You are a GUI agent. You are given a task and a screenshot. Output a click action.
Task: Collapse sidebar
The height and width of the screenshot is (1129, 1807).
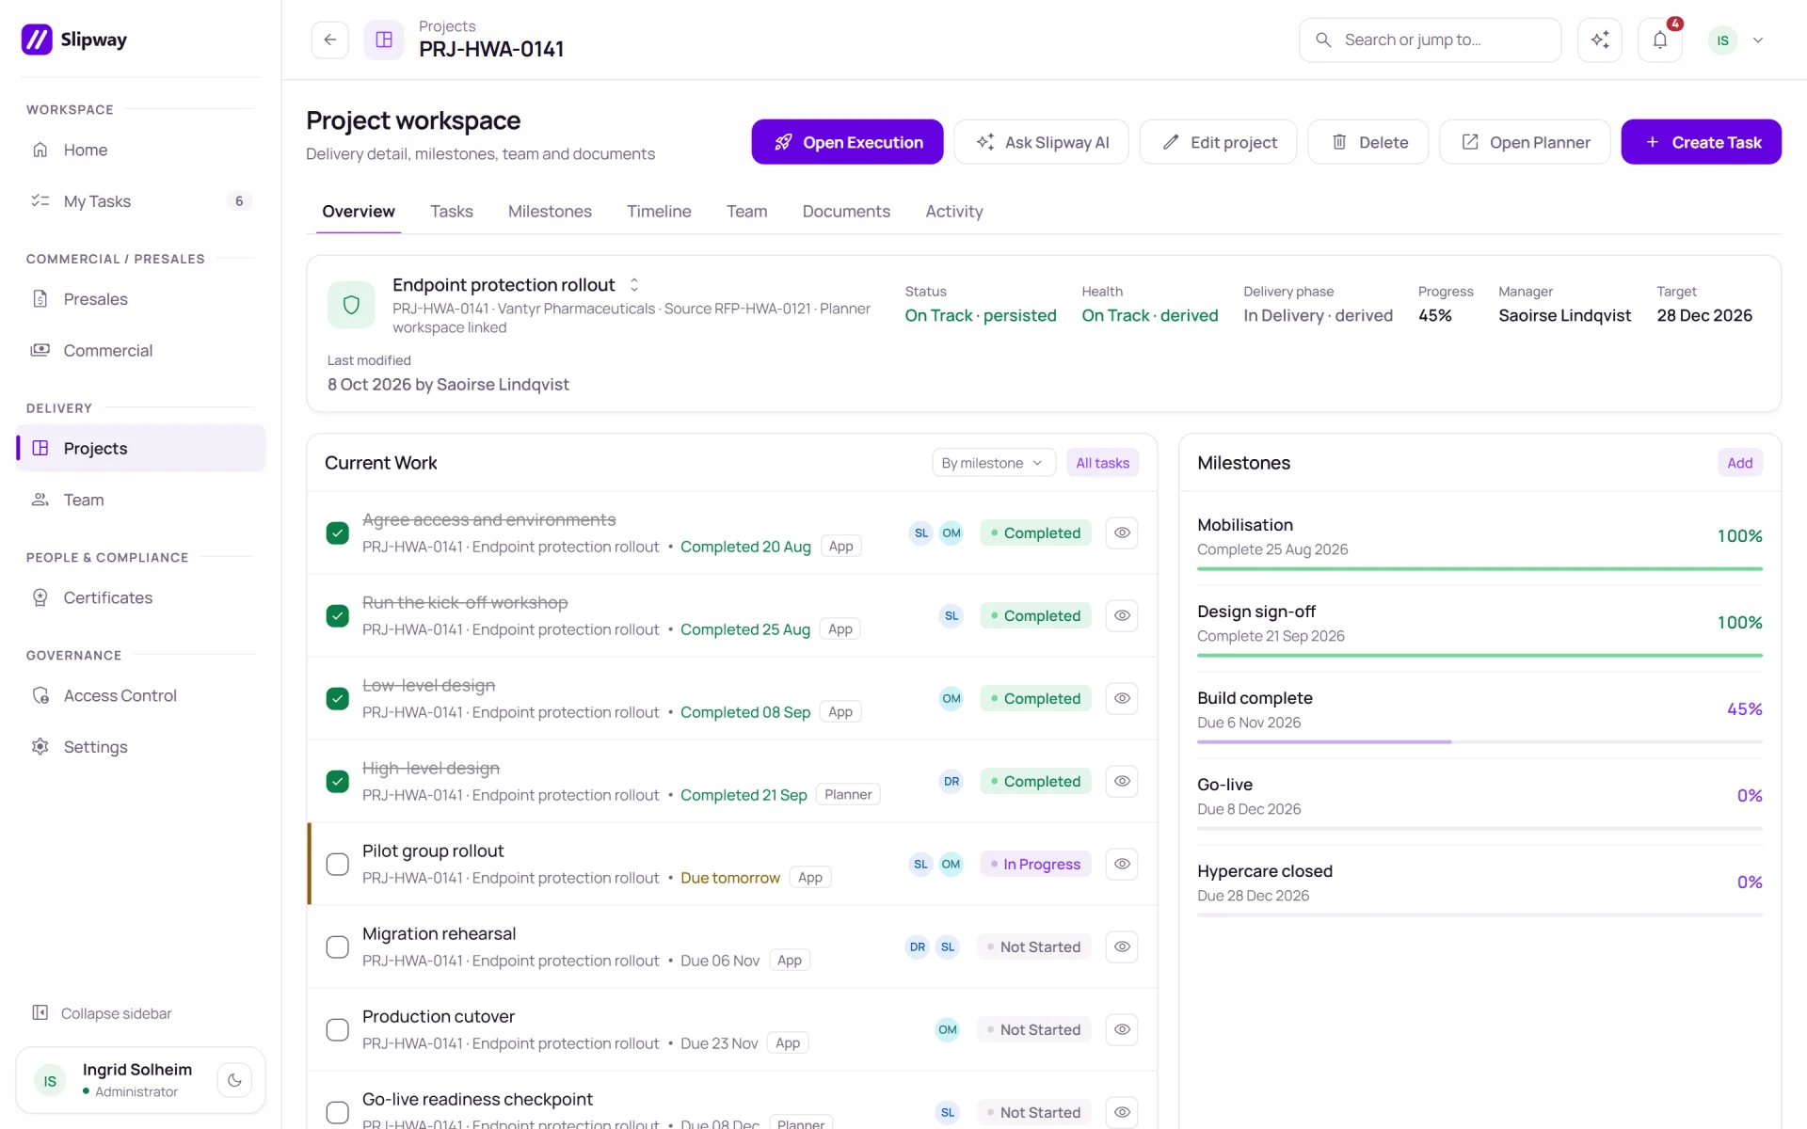(103, 1013)
